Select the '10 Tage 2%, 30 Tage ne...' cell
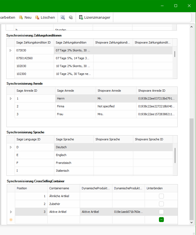 74,74
